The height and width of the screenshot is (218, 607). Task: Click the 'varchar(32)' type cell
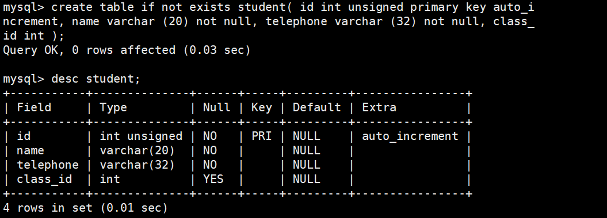pyautogui.click(x=138, y=165)
